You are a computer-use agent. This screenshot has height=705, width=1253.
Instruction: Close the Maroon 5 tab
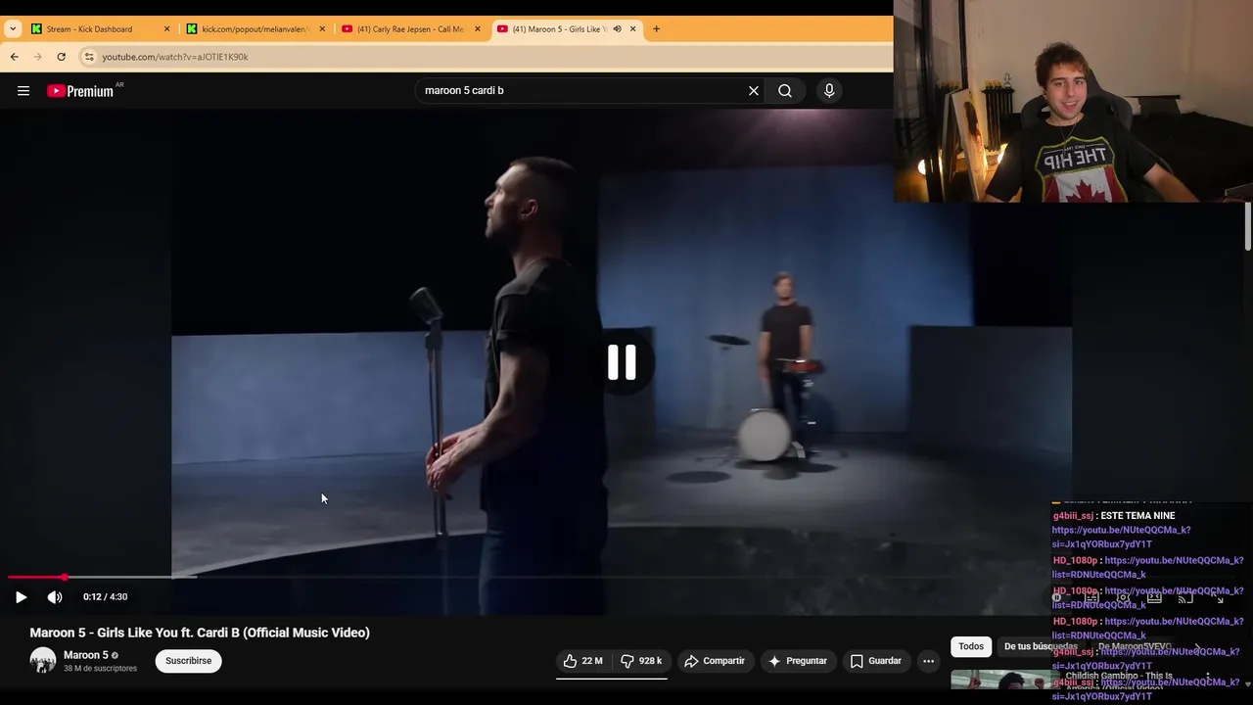pos(632,29)
